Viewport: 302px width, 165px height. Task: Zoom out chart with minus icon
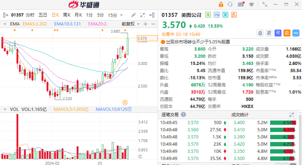click(x=153, y=24)
